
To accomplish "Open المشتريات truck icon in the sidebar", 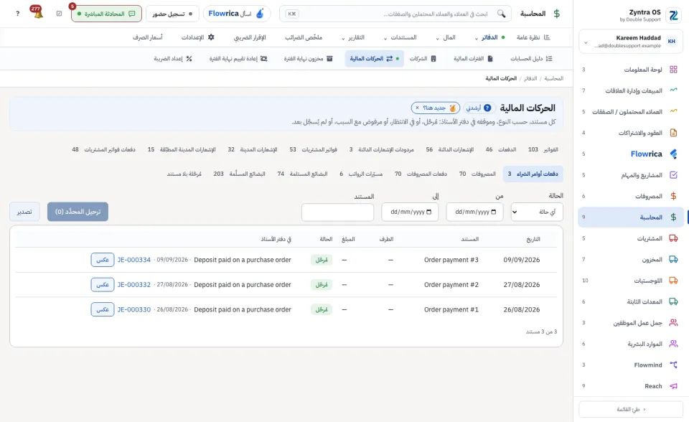I will pos(673,238).
